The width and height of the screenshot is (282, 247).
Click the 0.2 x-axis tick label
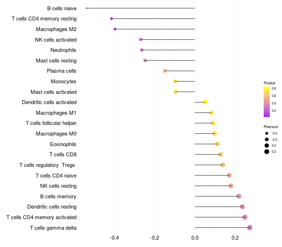(x=235, y=238)
